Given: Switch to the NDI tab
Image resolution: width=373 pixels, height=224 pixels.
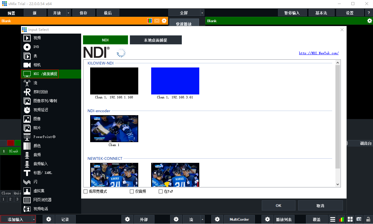Looking at the screenshot, I should [105, 40].
